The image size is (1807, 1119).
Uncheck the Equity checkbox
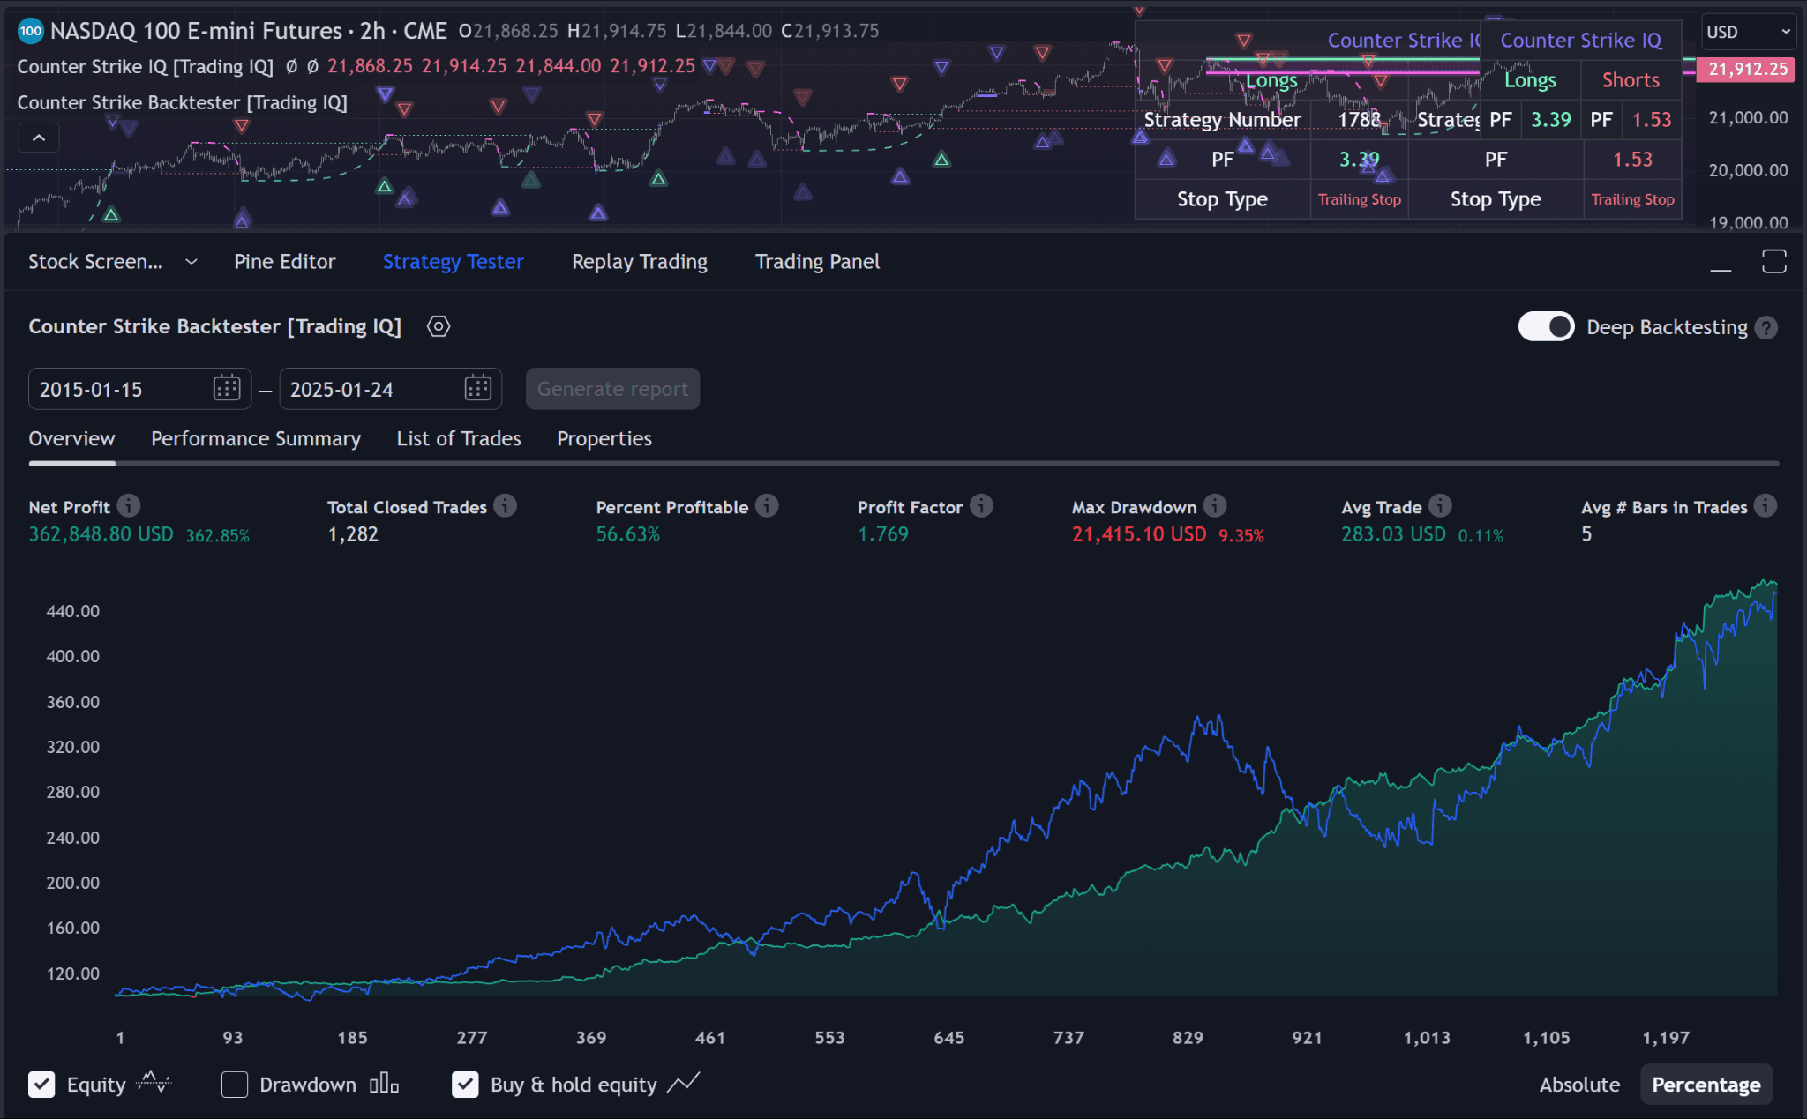pos(41,1084)
